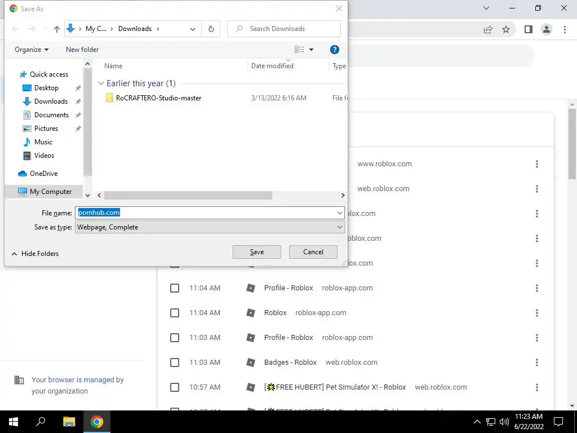Screen dimensions: 577x433
Task: Open the Windows notification center
Action: click(558, 422)
